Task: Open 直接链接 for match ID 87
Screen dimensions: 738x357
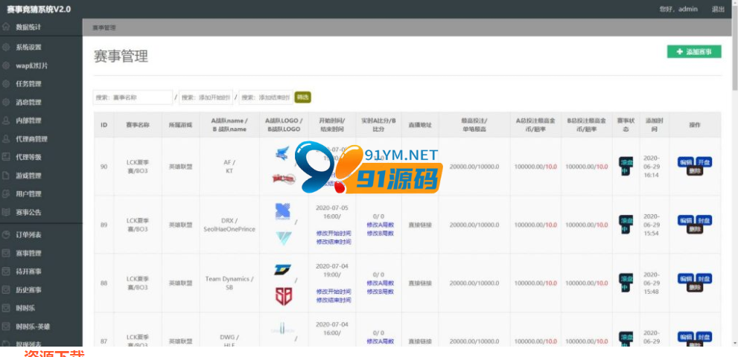Action: click(x=419, y=341)
